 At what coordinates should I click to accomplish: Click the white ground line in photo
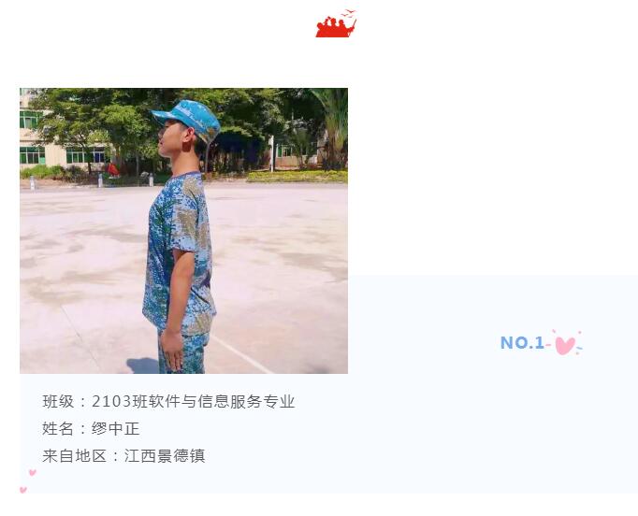[240, 353]
